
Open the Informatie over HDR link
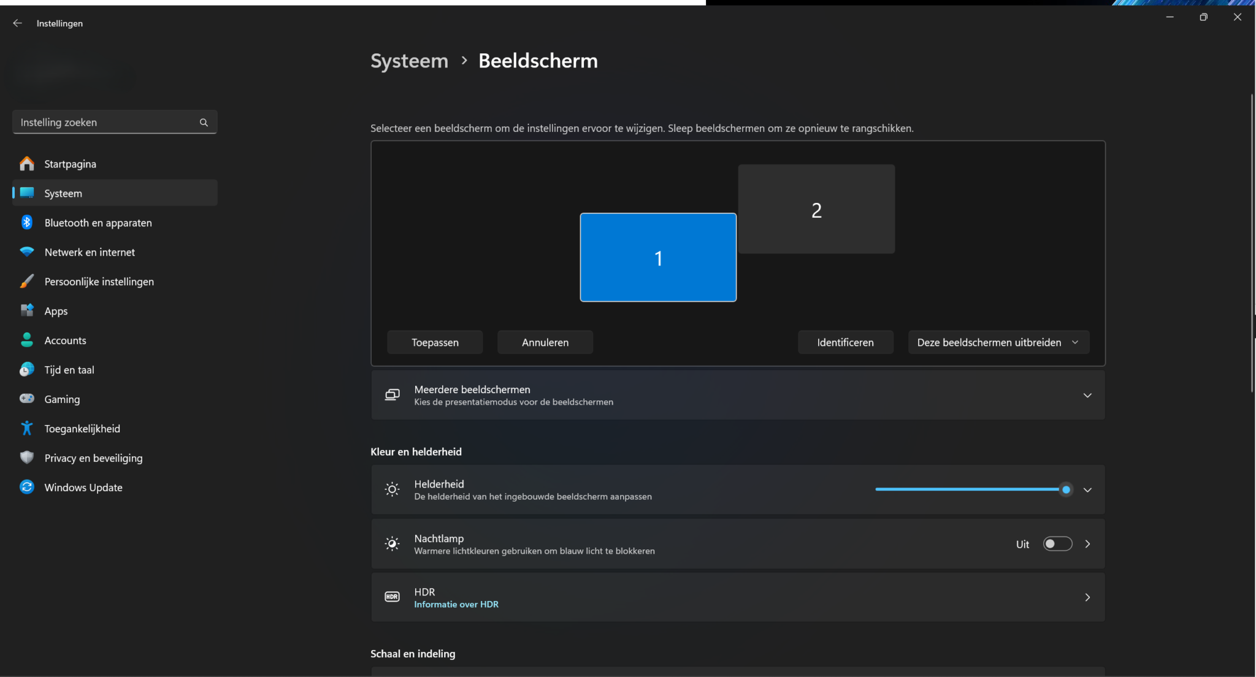[x=456, y=604]
